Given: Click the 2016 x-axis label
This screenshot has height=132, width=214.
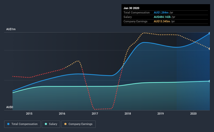Looking at the screenshot, I should coord(62,114).
